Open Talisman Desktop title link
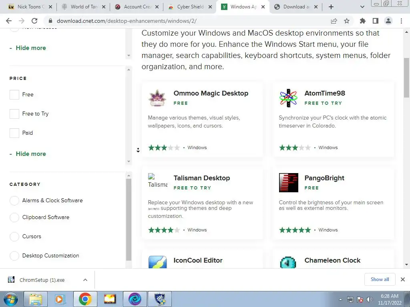Image resolution: width=410 pixels, height=307 pixels. (202, 178)
